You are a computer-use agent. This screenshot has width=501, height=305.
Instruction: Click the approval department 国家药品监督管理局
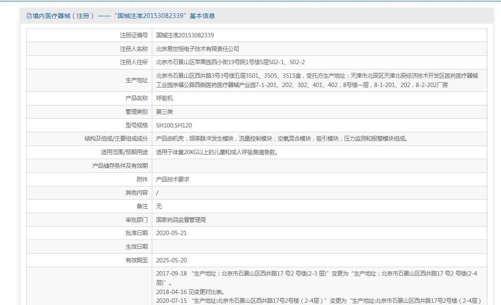coord(181,220)
